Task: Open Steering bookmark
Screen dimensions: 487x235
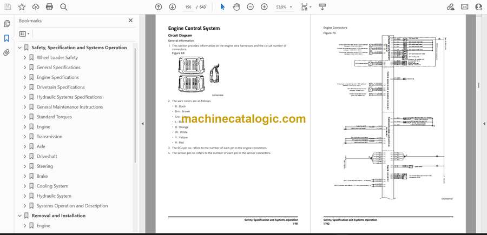Action: (45, 166)
